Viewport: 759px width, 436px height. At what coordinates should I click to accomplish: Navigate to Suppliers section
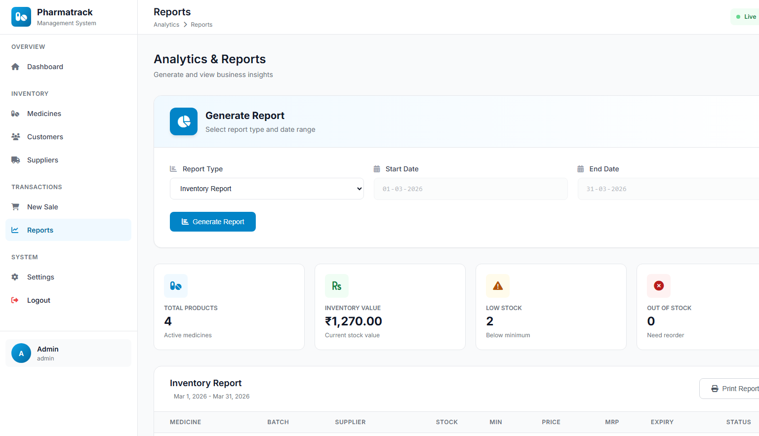point(42,160)
